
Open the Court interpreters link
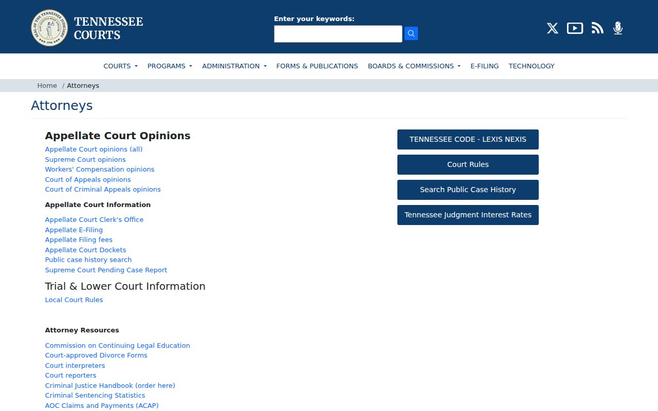tap(75, 366)
